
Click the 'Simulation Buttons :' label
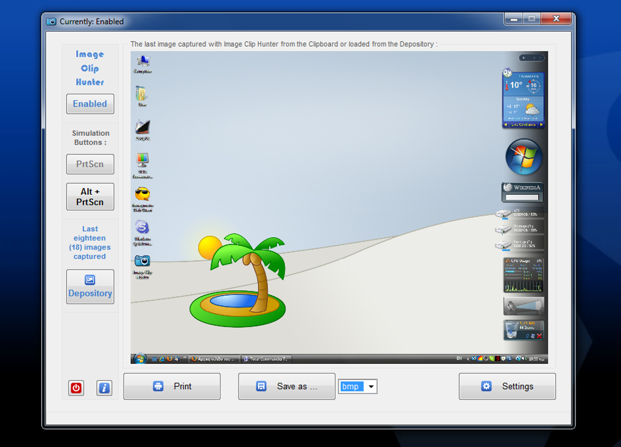91,137
